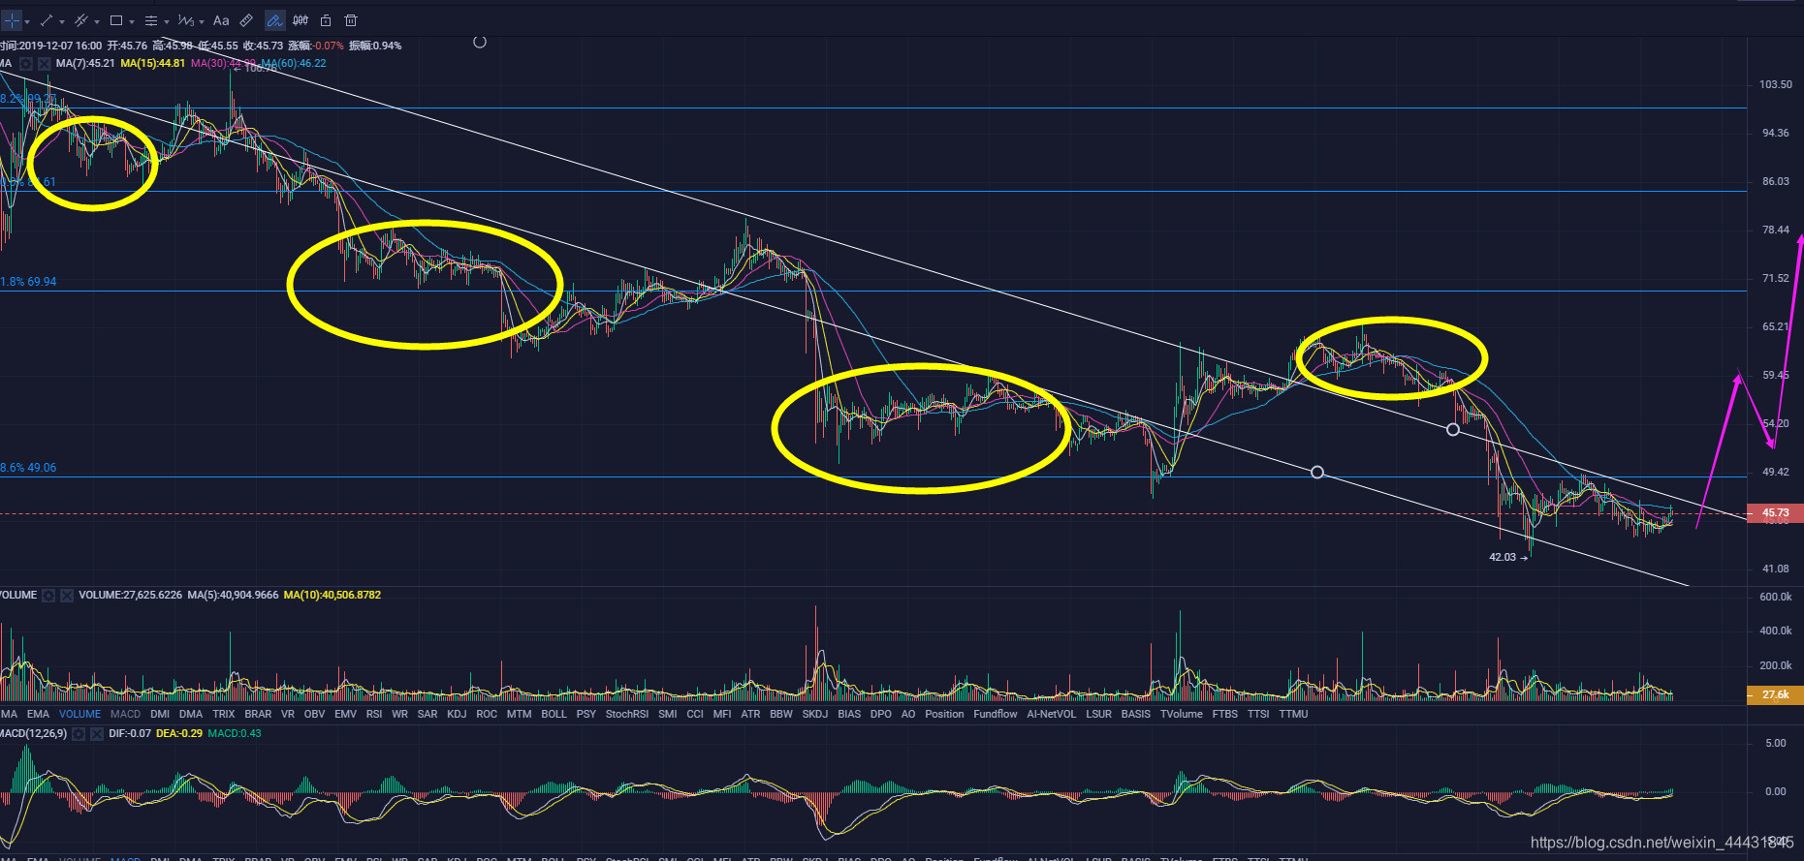This screenshot has width=1804, height=861.
Task: Expand the rectangle tool dropdown arrow
Action: click(x=132, y=21)
